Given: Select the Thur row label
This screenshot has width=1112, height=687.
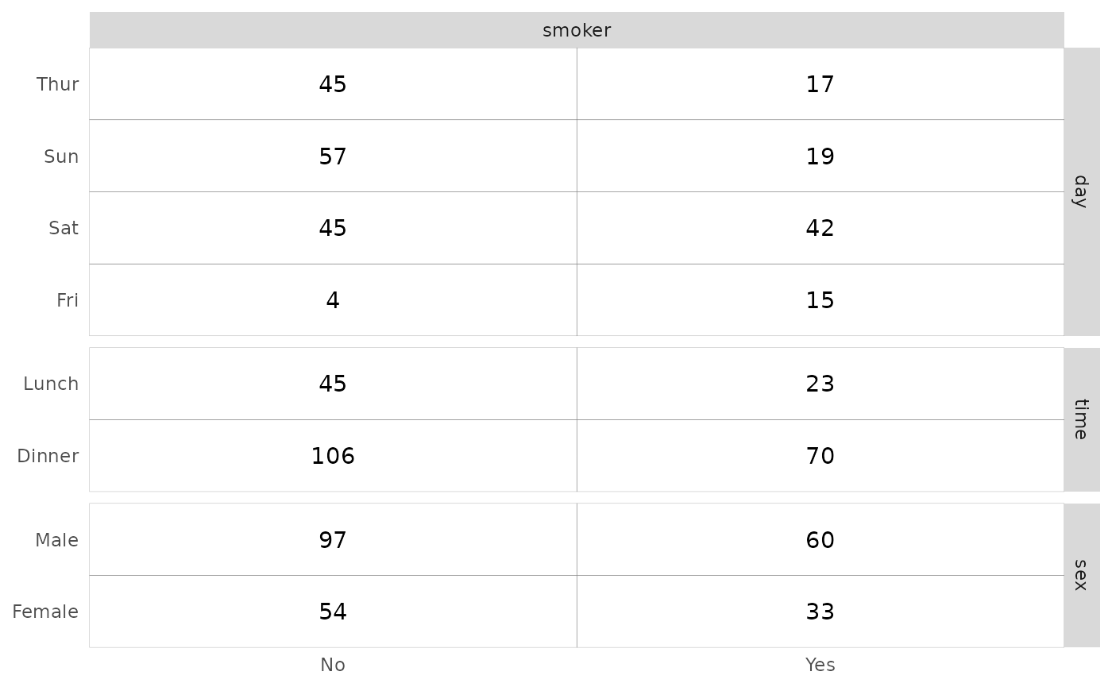Looking at the screenshot, I should [x=57, y=84].
